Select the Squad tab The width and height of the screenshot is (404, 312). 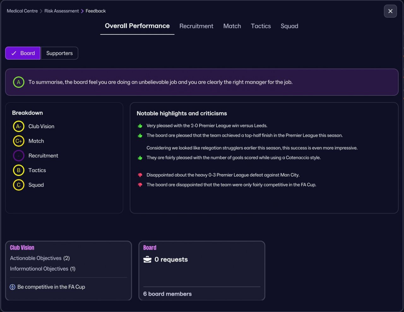[x=289, y=26]
